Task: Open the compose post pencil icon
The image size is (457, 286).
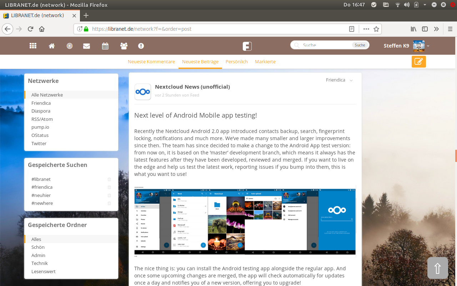Action: [x=418, y=61]
